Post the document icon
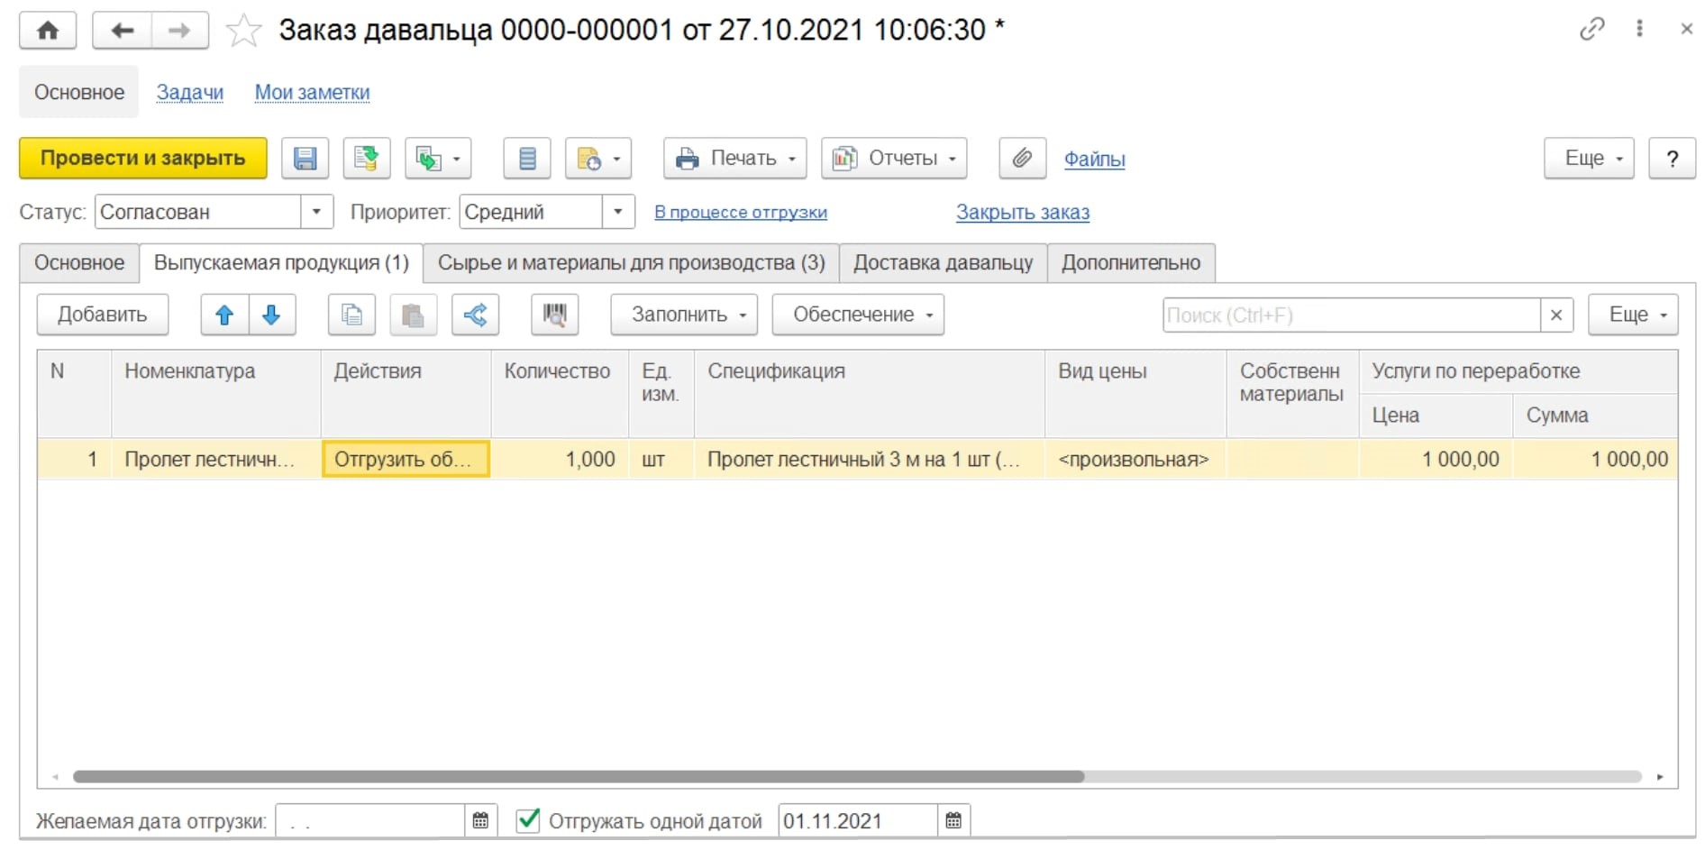1705x850 pixels. pos(366,159)
